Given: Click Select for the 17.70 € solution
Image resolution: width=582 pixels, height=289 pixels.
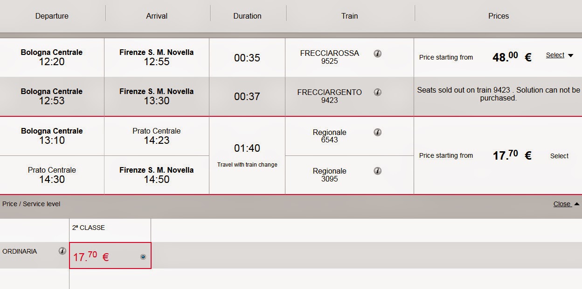Looking at the screenshot, I should click(x=559, y=156).
